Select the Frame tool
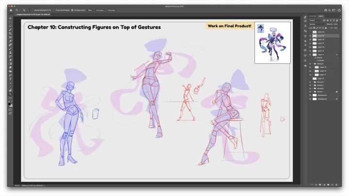The width and height of the screenshot is (349, 196). [10, 37]
